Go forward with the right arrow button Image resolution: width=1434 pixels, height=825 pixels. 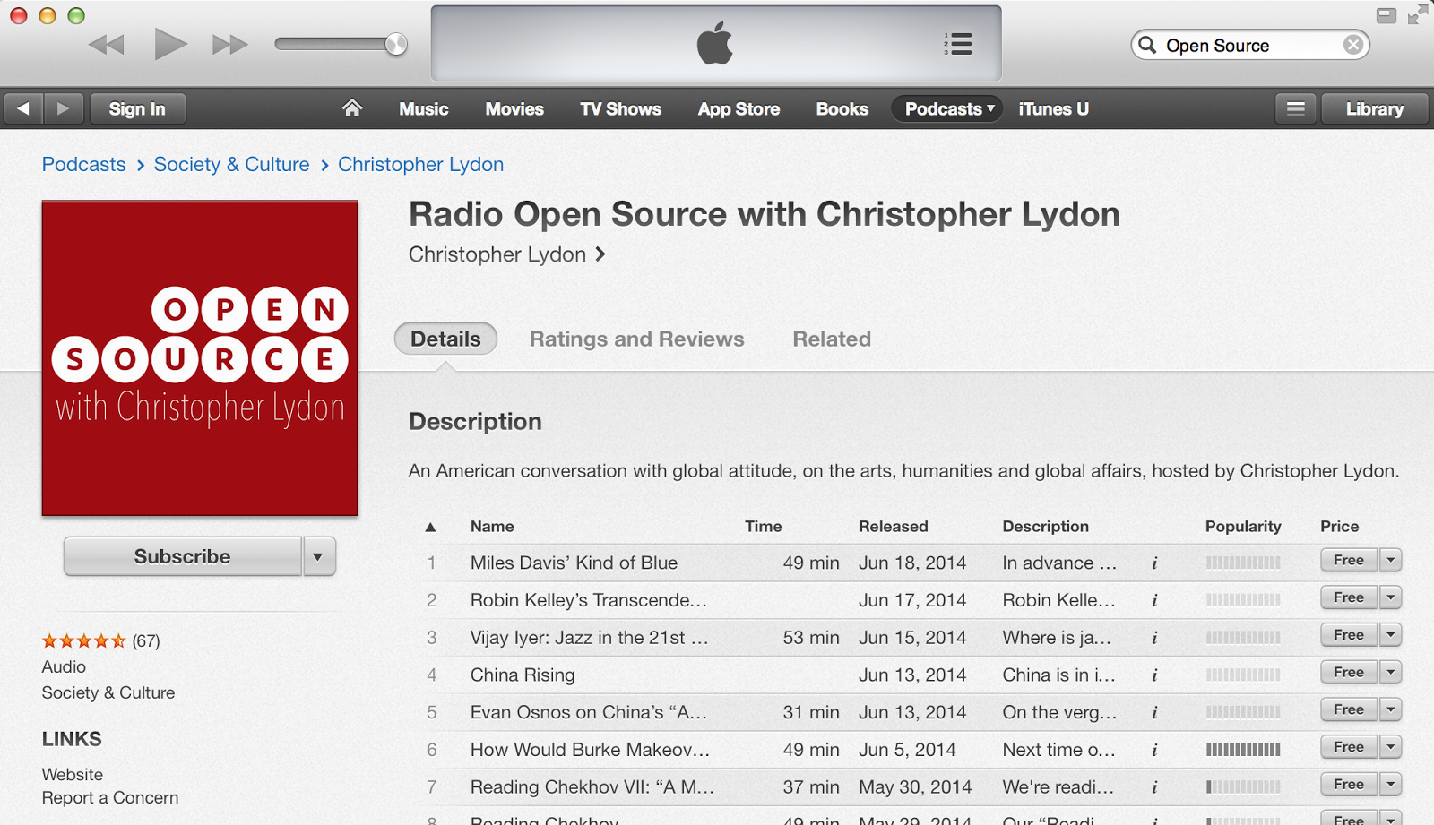coord(64,108)
